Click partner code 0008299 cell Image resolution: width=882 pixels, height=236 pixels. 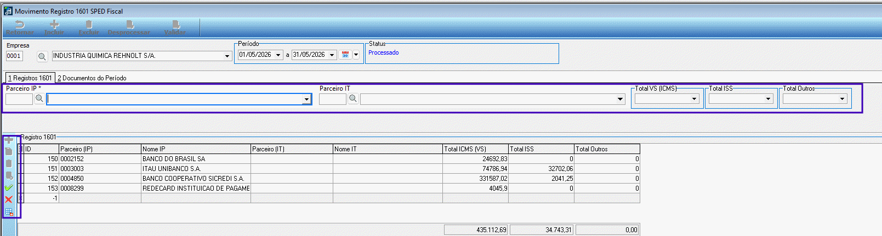(x=100, y=188)
